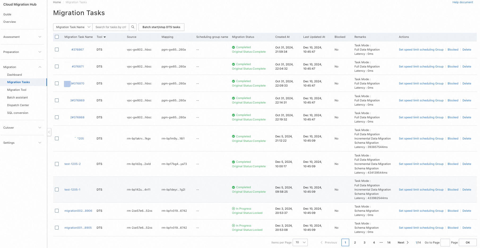Expand the Settings sidebar section

coord(22,143)
